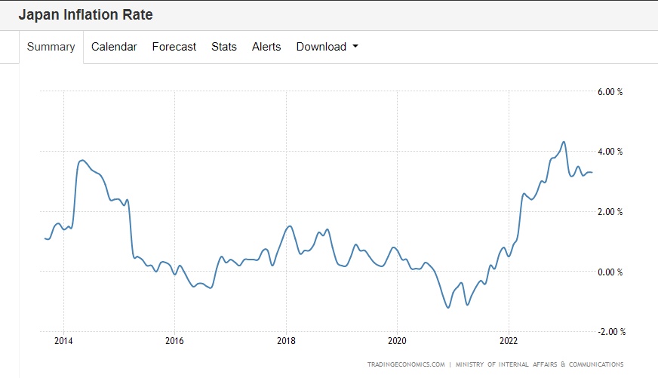658x378 pixels.
Task: Open the Alerts tab
Action: (x=266, y=47)
